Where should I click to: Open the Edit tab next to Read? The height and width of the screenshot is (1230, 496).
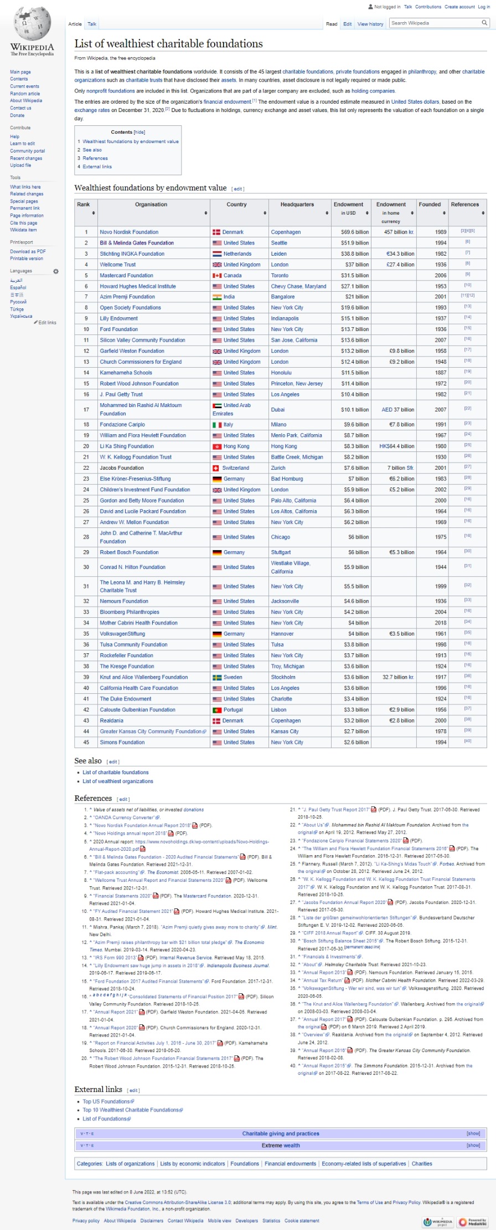click(x=347, y=24)
